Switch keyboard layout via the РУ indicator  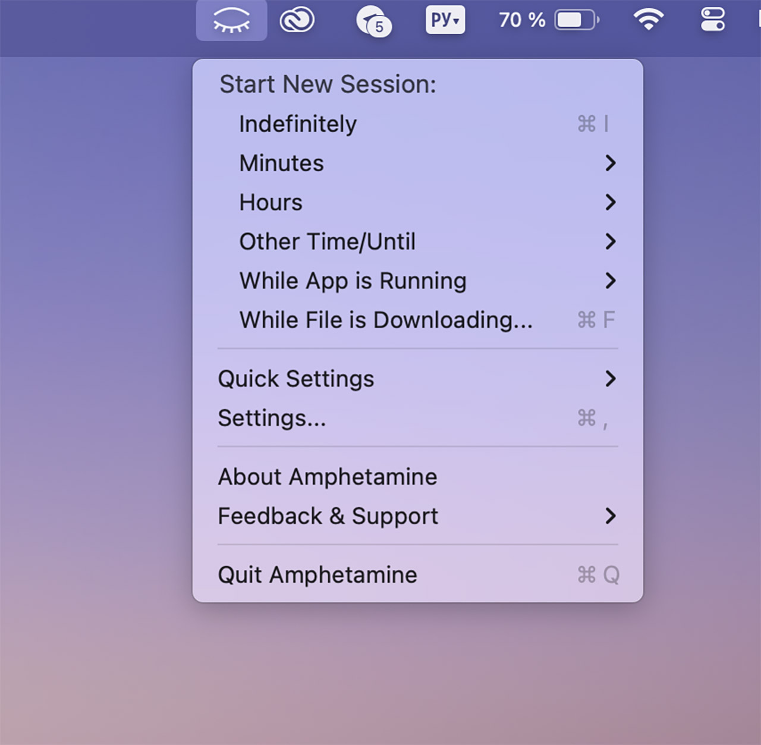(x=445, y=20)
